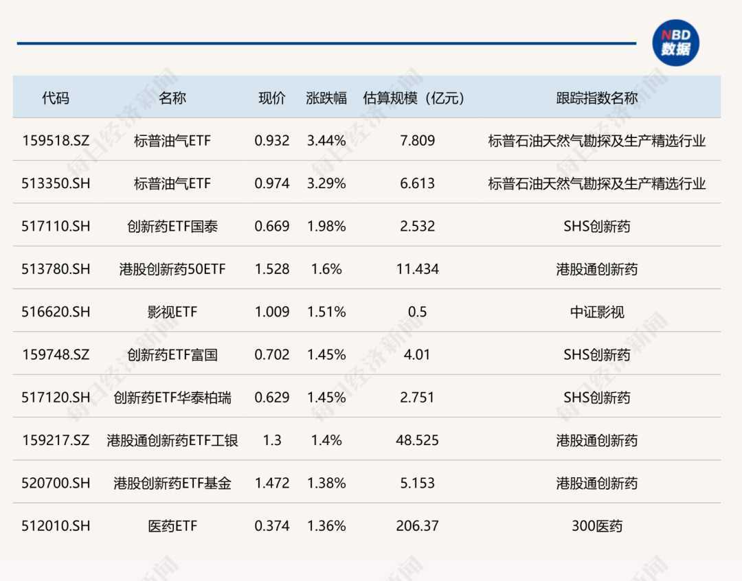Viewport: 742px width, 581px height.
Task: Open the 创新药ETF国泰 fund name
Action: (172, 226)
